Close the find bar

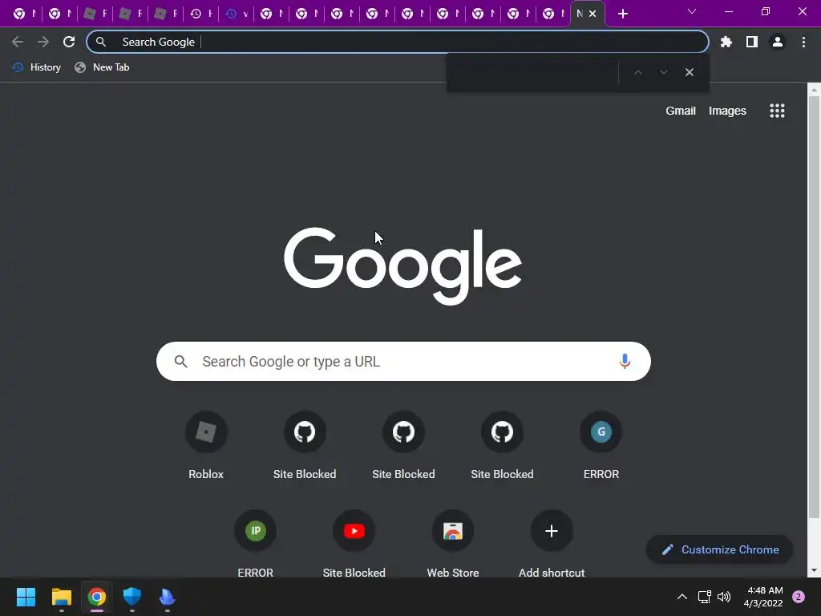click(x=690, y=72)
